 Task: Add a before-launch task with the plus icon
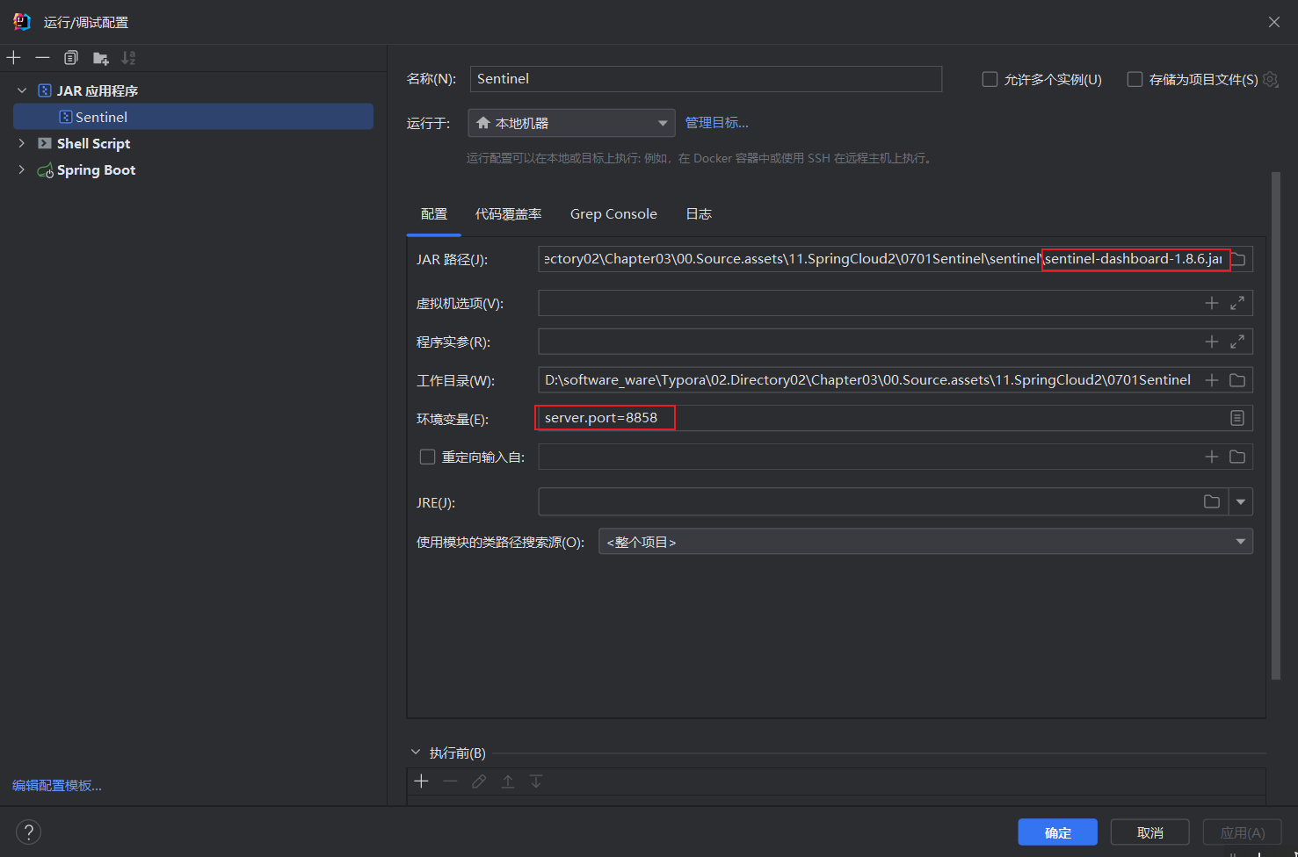(x=422, y=781)
